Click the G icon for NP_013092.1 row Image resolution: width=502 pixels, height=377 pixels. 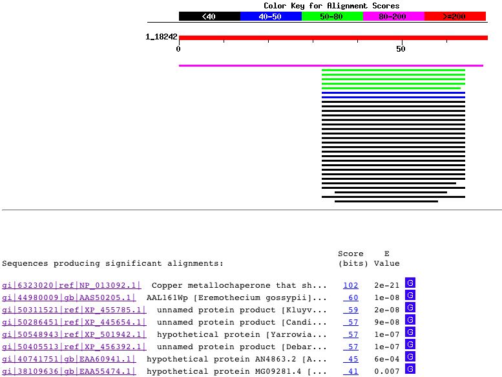(410, 283)
